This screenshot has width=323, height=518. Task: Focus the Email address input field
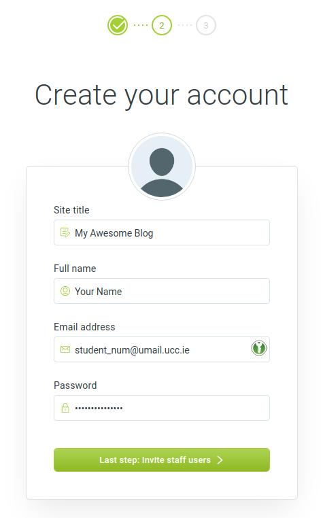[x=162, y=349]
